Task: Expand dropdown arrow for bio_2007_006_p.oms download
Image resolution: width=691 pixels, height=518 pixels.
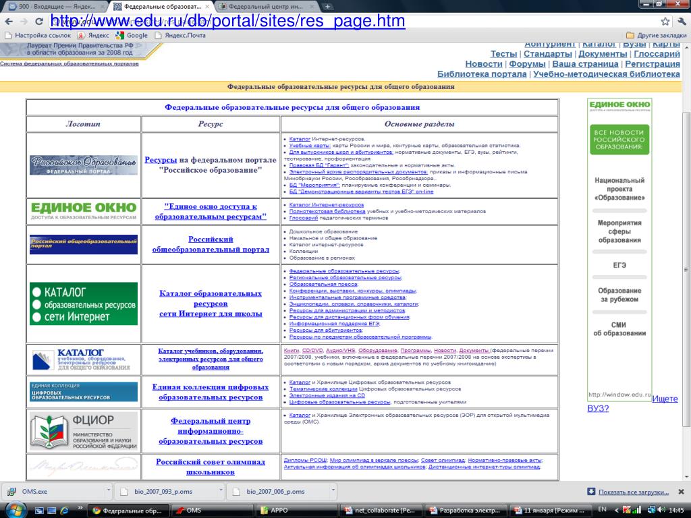Action: click(333, 490)
